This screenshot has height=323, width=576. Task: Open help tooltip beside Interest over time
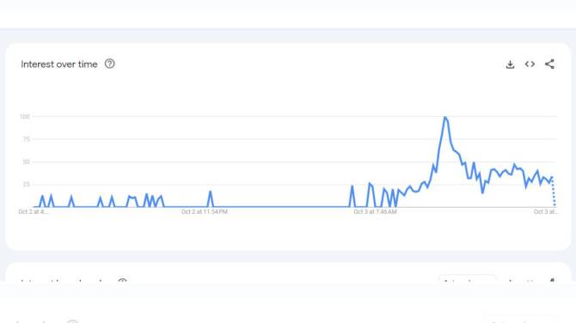(109, 64)
